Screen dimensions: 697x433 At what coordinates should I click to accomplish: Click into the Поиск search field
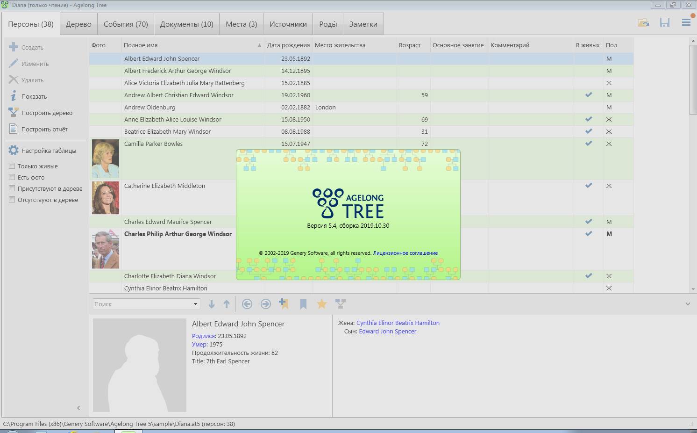[x=142, y=304]
